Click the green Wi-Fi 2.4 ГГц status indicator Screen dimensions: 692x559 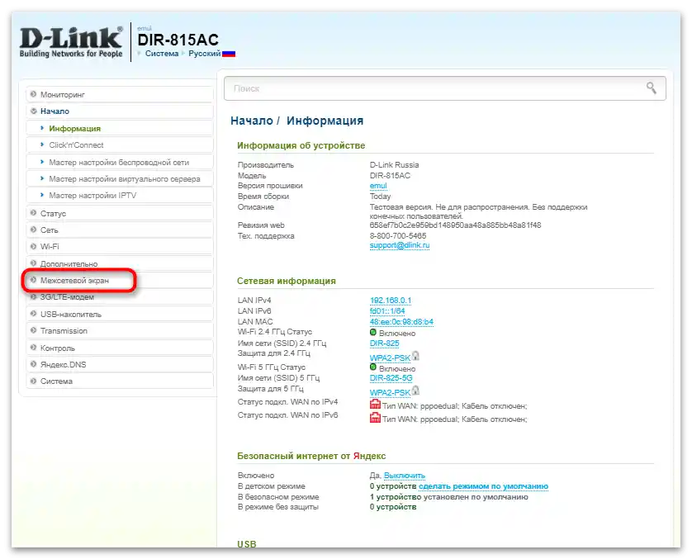click(373, 332)
